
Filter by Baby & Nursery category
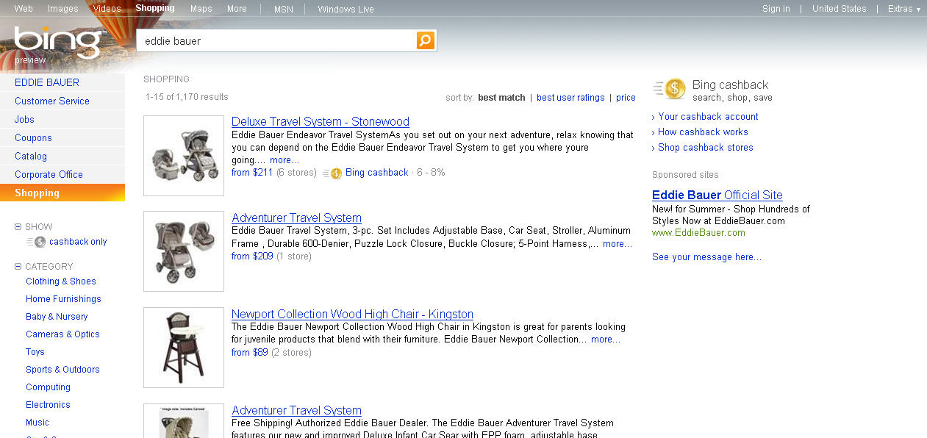(57, 317)
